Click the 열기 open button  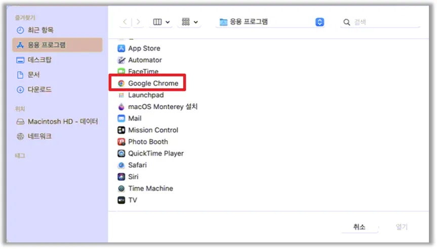point(402,227)
